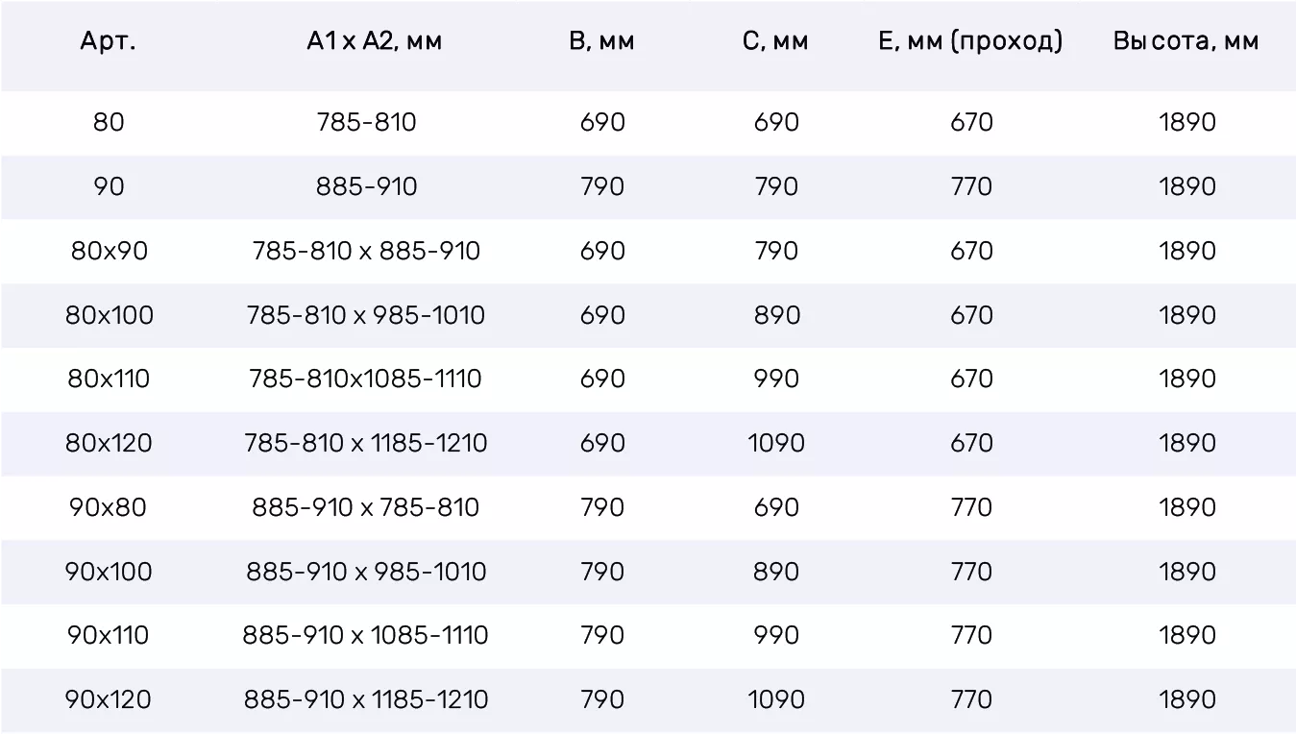Click the size cell "885-910 x 1085-1110"
Viewport: 1296px width, 734px height.
point(366,635)
